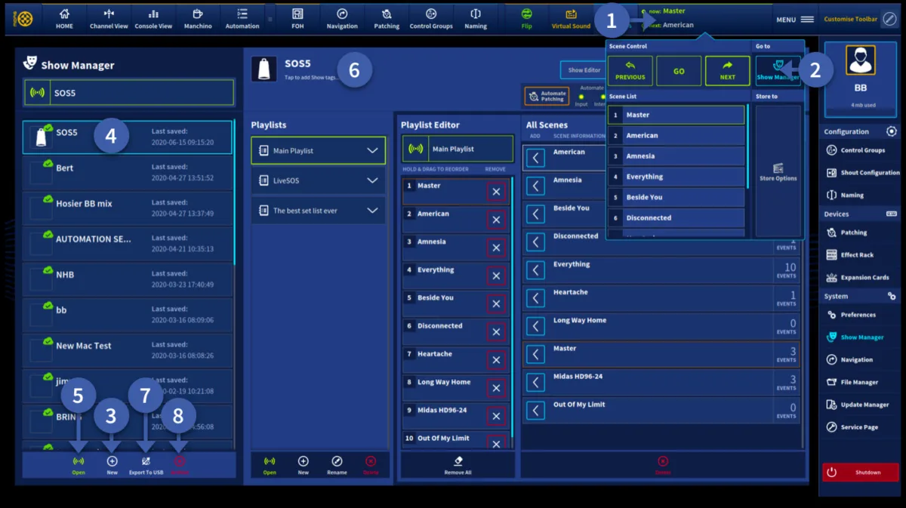The height and width of the screenshot is (508, 906).
Task: Export show to USB
Action: 146,465
